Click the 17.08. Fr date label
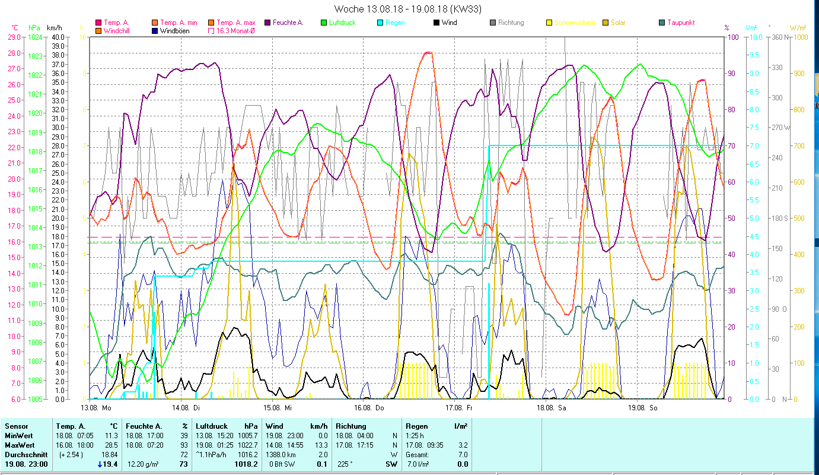The image size is (819, 475). pyautogui.click(x=460, y=408)
